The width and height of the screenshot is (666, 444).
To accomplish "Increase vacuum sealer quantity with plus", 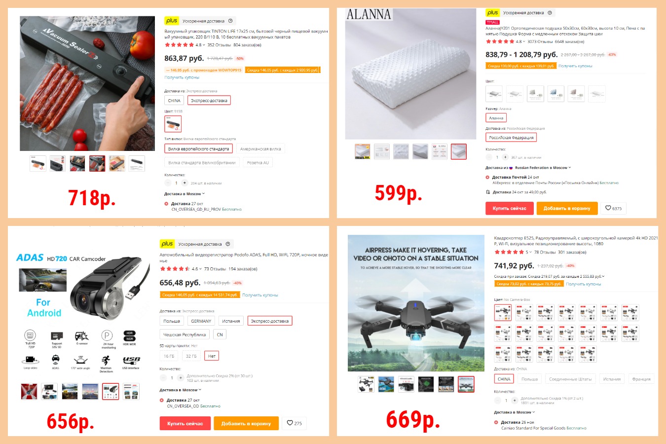I will click(x=185, y=183).
